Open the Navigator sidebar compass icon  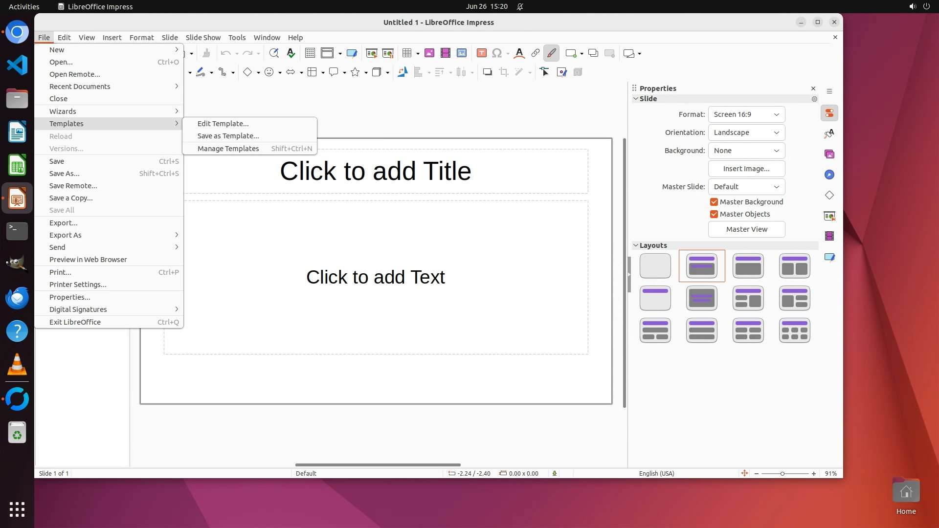(829, 175)
